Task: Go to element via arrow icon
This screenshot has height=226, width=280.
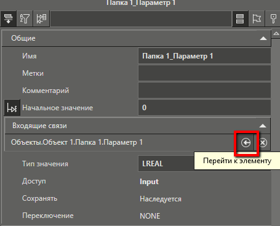Action: pos(246,143)
